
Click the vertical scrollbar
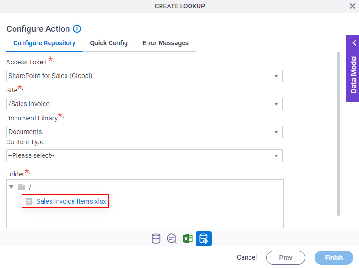[x=338, y=134]
